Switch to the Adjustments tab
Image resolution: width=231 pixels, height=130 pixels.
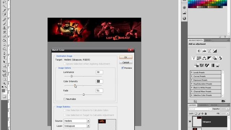point(196,40)
